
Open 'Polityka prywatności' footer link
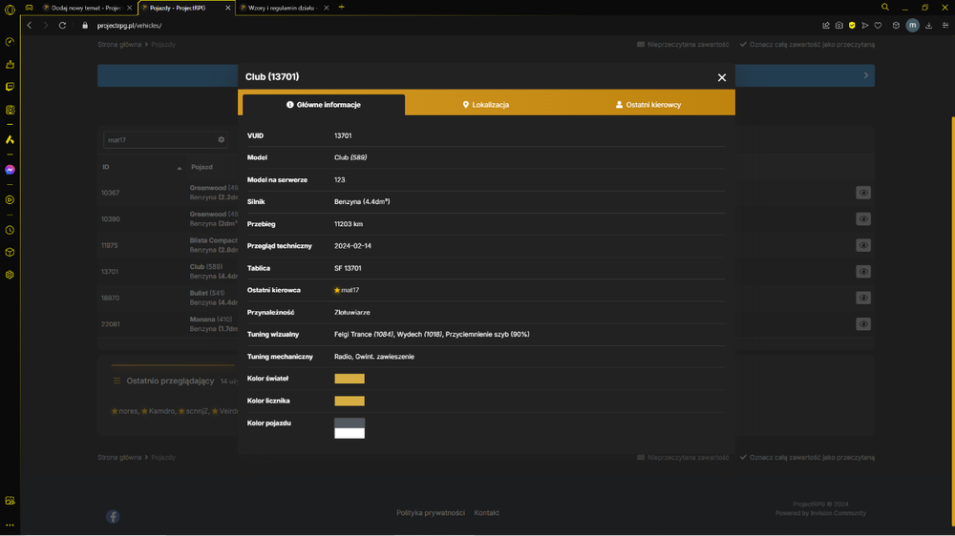[x=431, y=513]
